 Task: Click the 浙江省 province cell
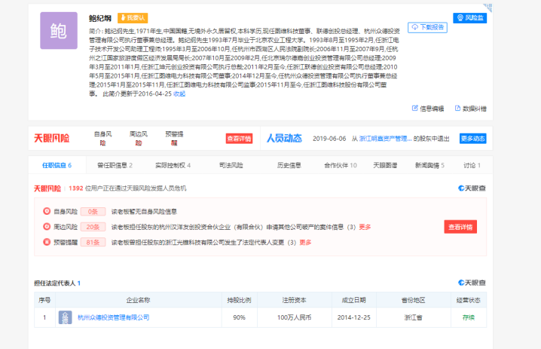(x=414, y=317)
